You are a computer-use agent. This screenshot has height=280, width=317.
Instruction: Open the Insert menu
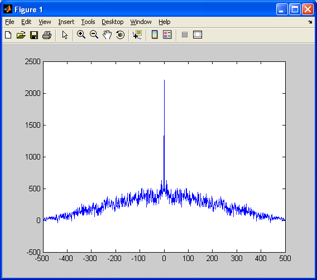[x=66, y=22]
